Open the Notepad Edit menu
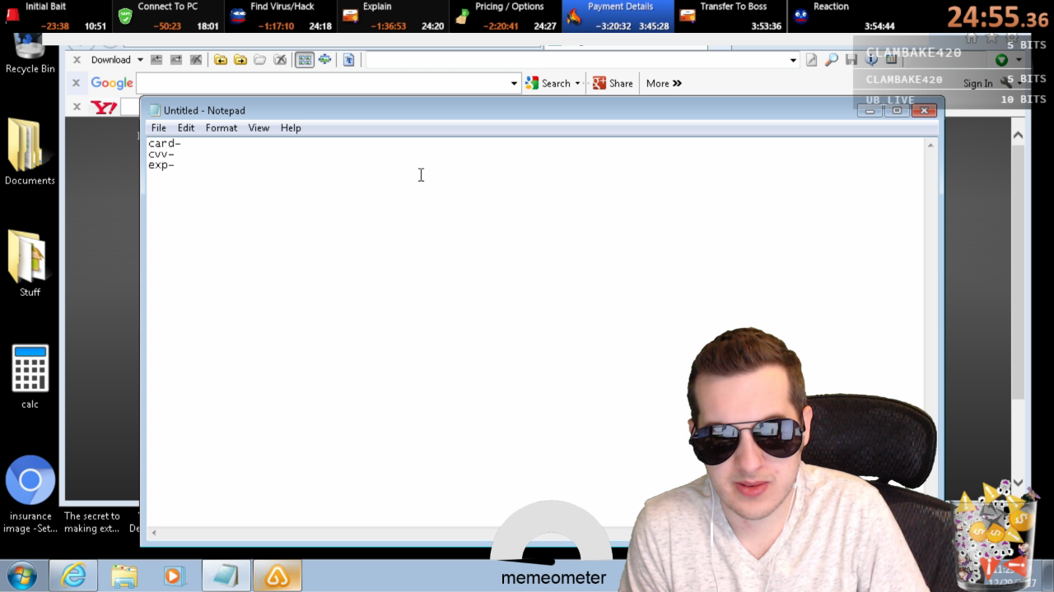The width and height of the screenshot is (1054, 592). tap(186, 128)
